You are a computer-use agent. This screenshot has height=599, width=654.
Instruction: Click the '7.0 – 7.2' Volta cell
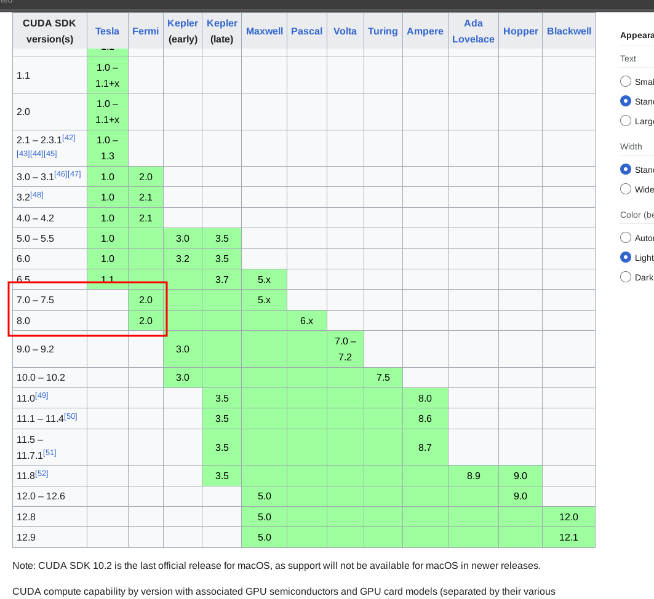point(345,349)
